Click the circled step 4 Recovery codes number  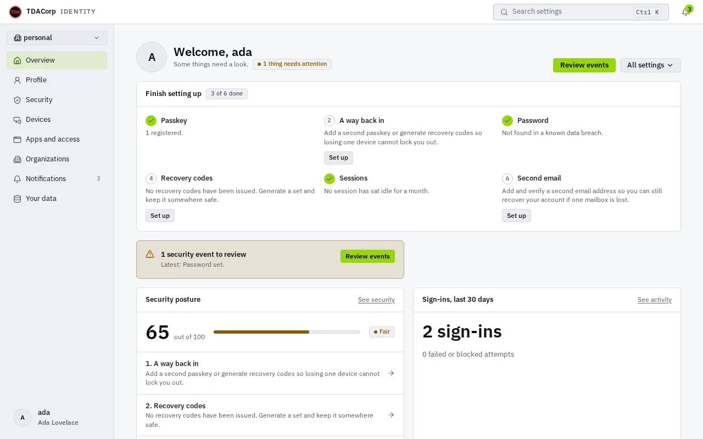[151, 179]
